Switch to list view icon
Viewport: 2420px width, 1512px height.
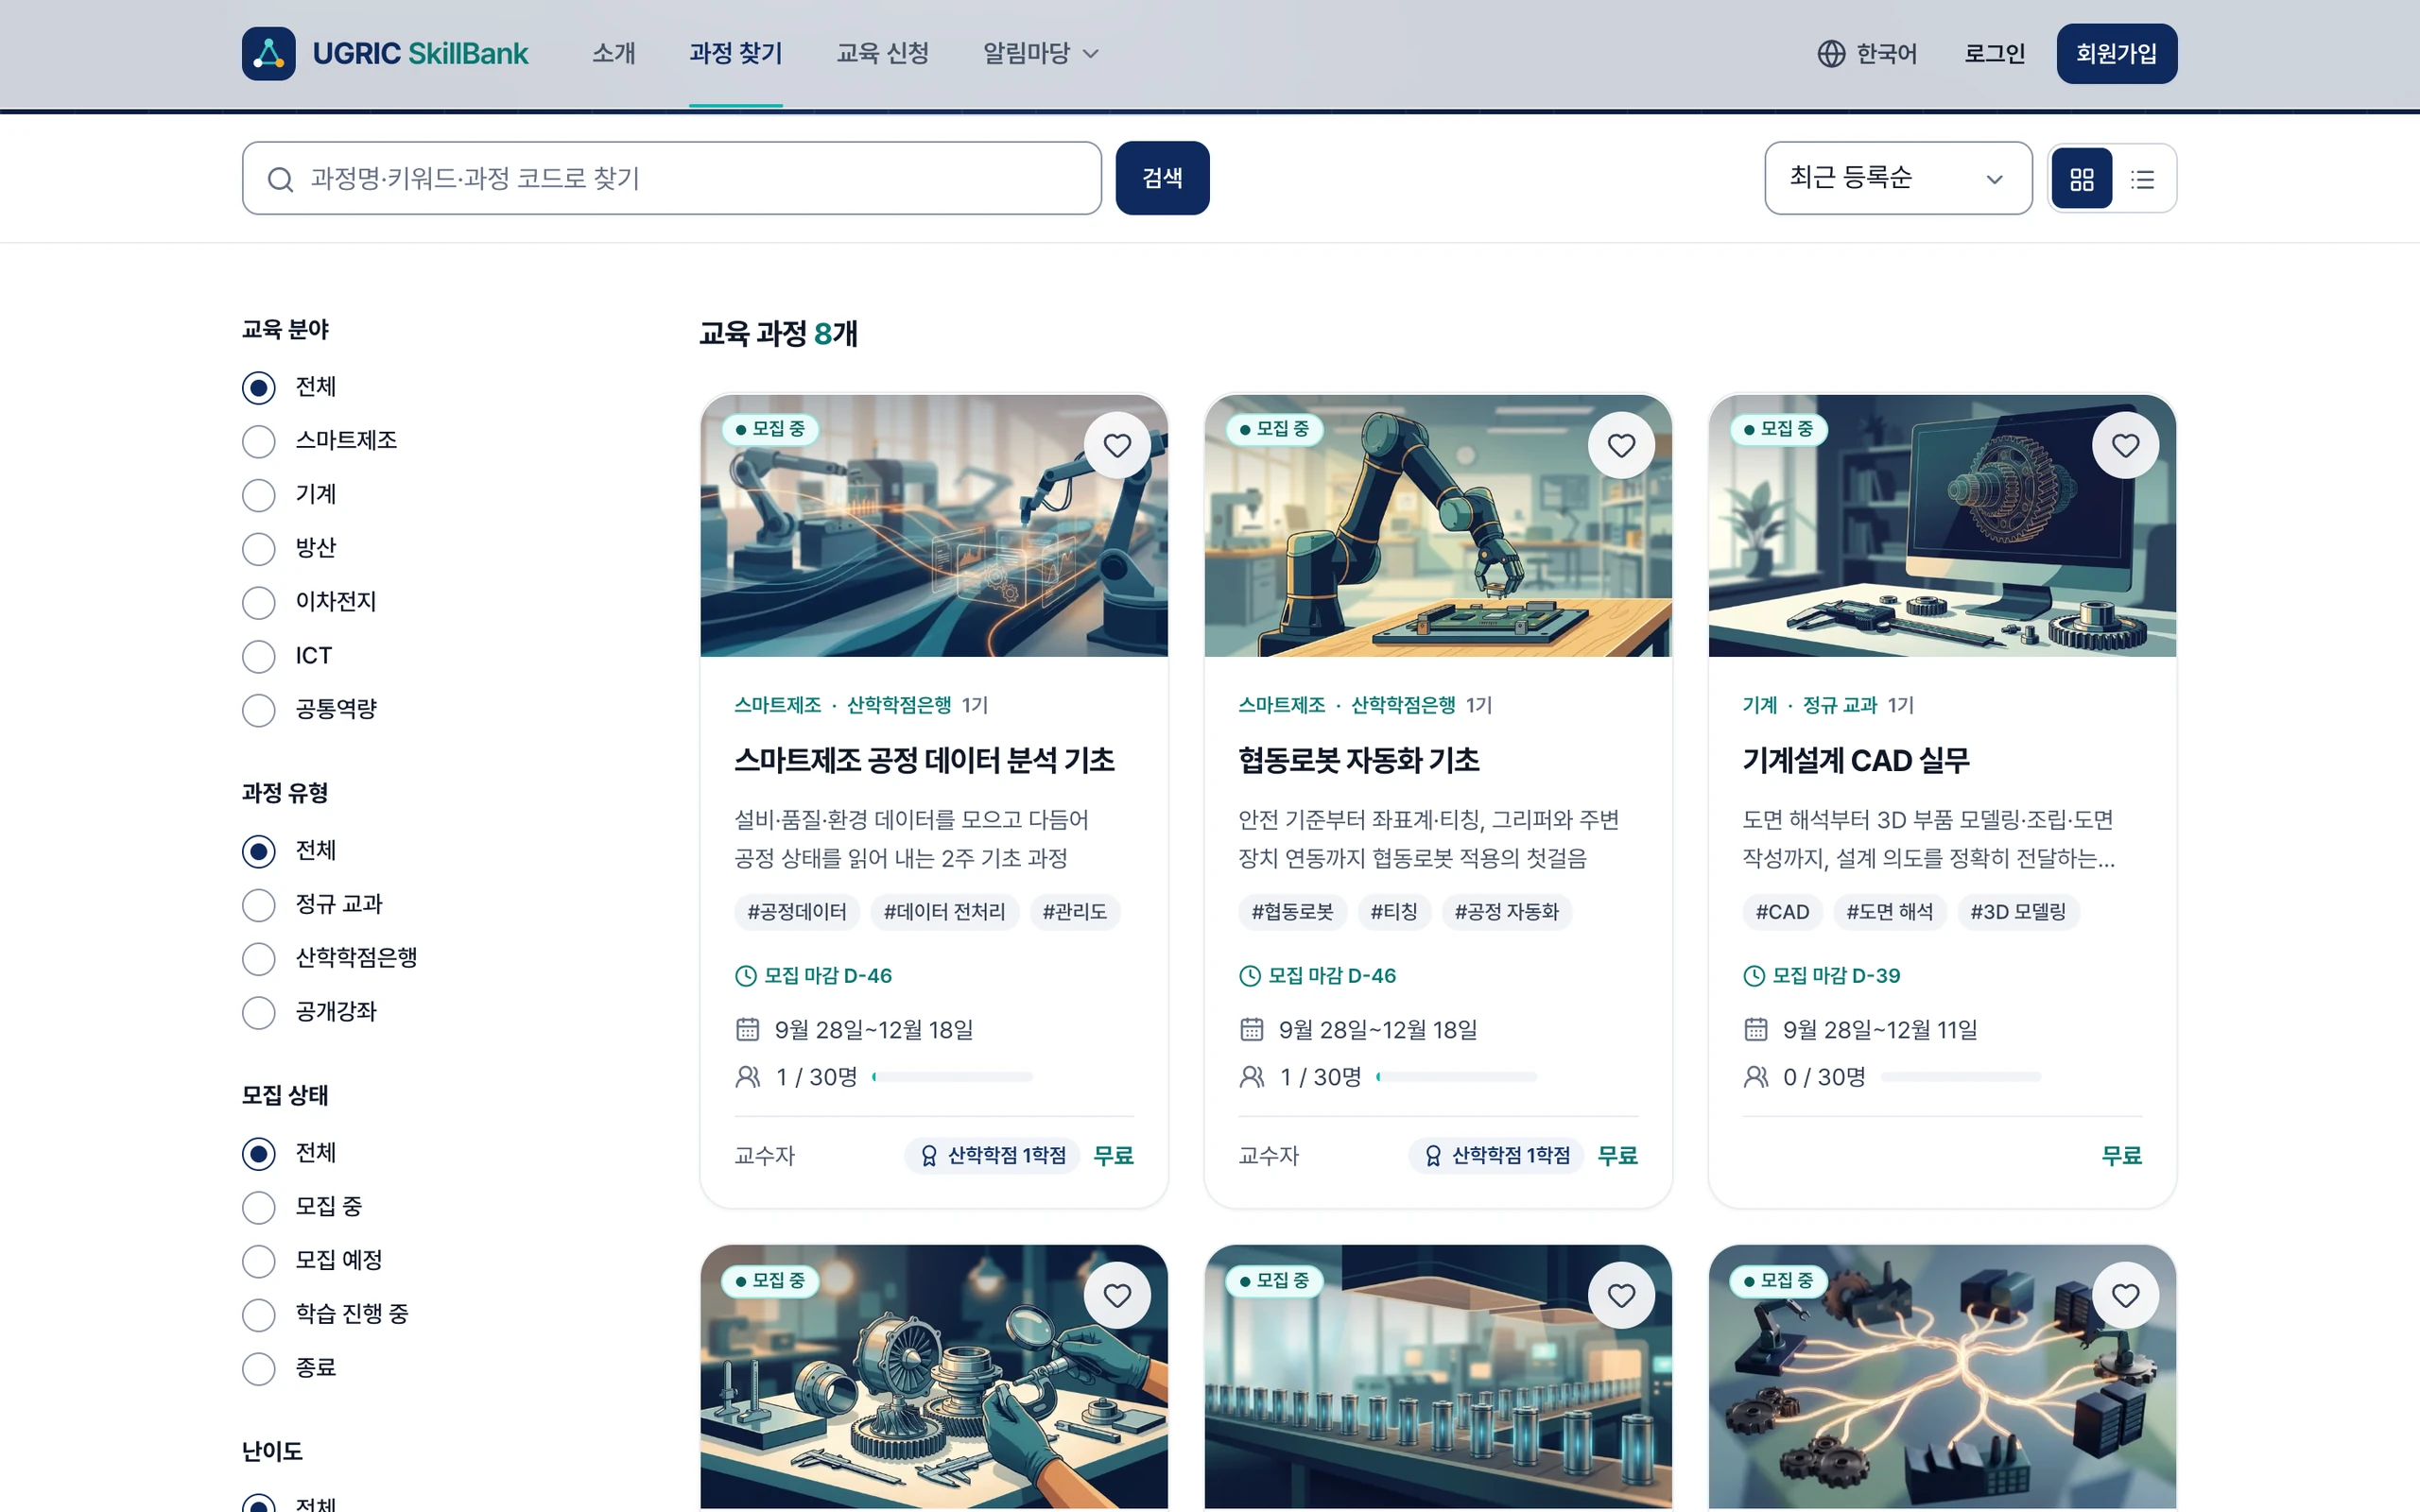pos(2142,179)
